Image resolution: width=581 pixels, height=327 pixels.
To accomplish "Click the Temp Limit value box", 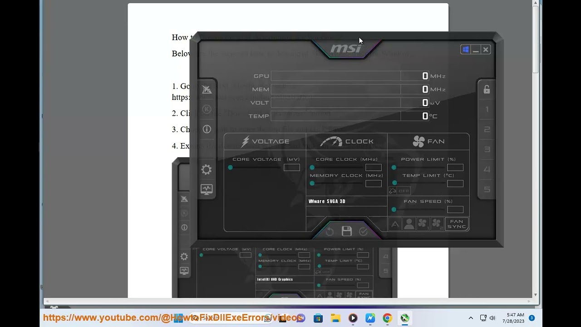I will pos(455,183).
